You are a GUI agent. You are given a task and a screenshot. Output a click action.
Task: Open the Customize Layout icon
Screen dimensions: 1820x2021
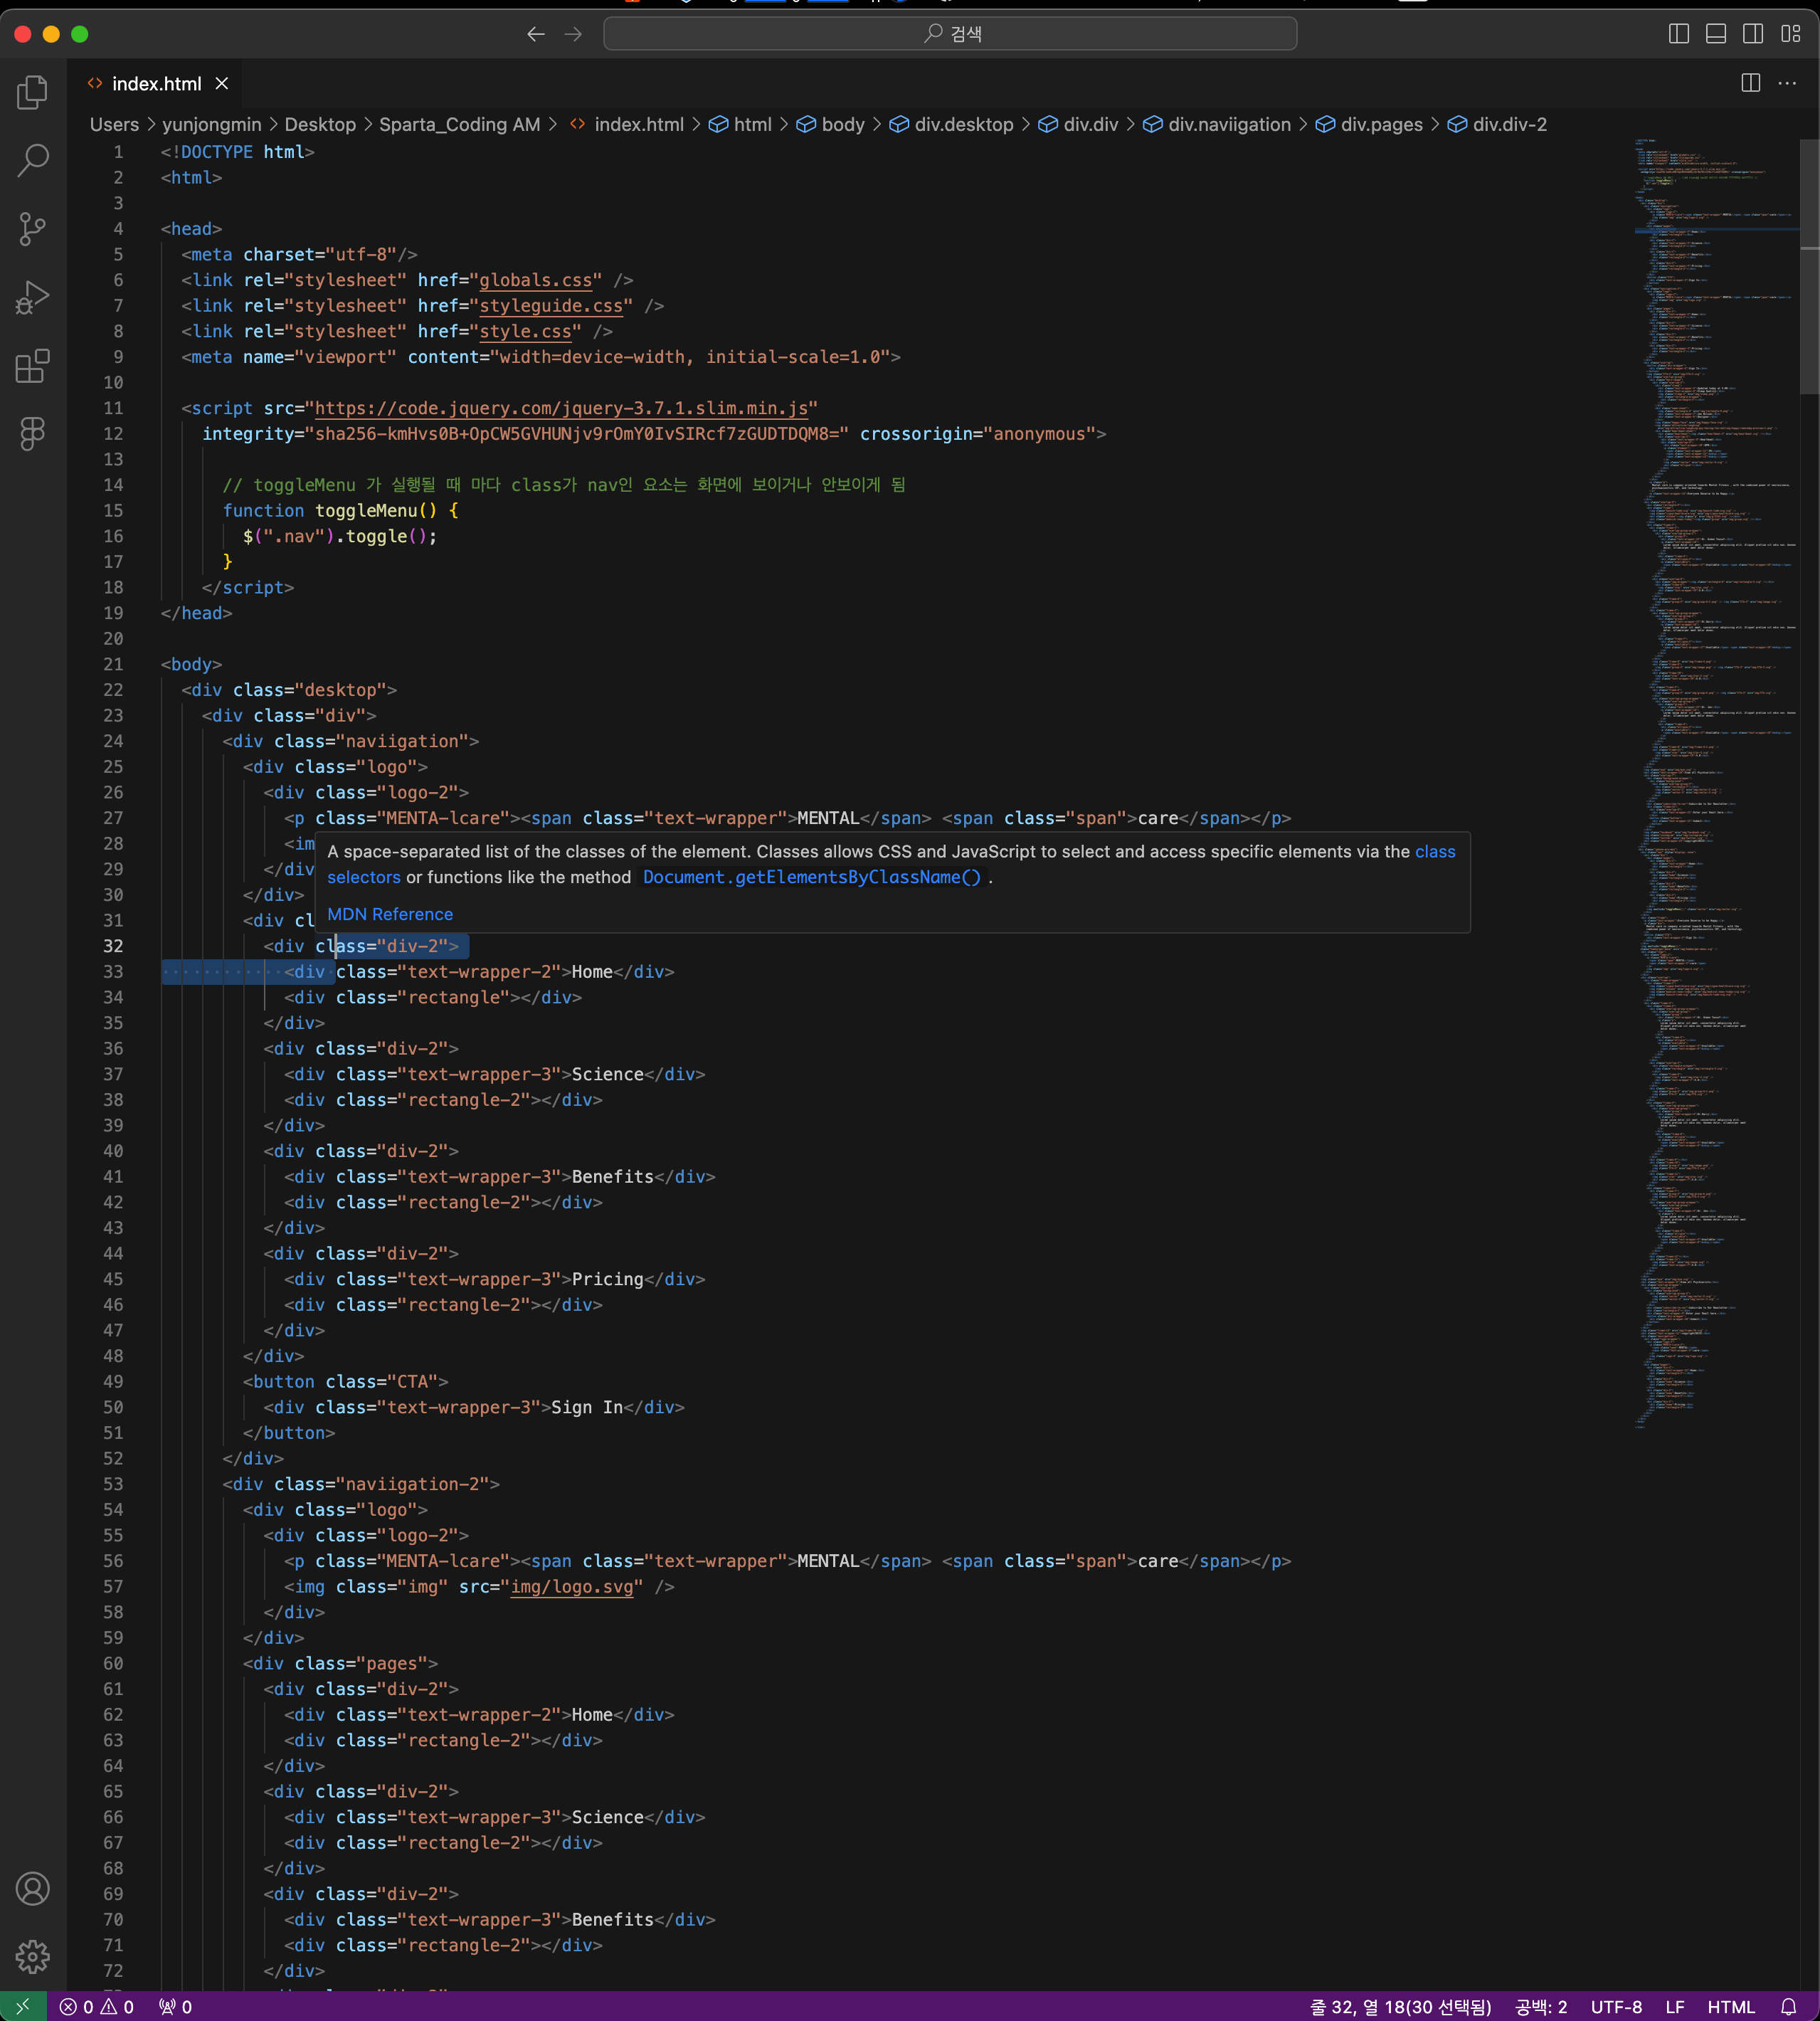point(1790,34)
